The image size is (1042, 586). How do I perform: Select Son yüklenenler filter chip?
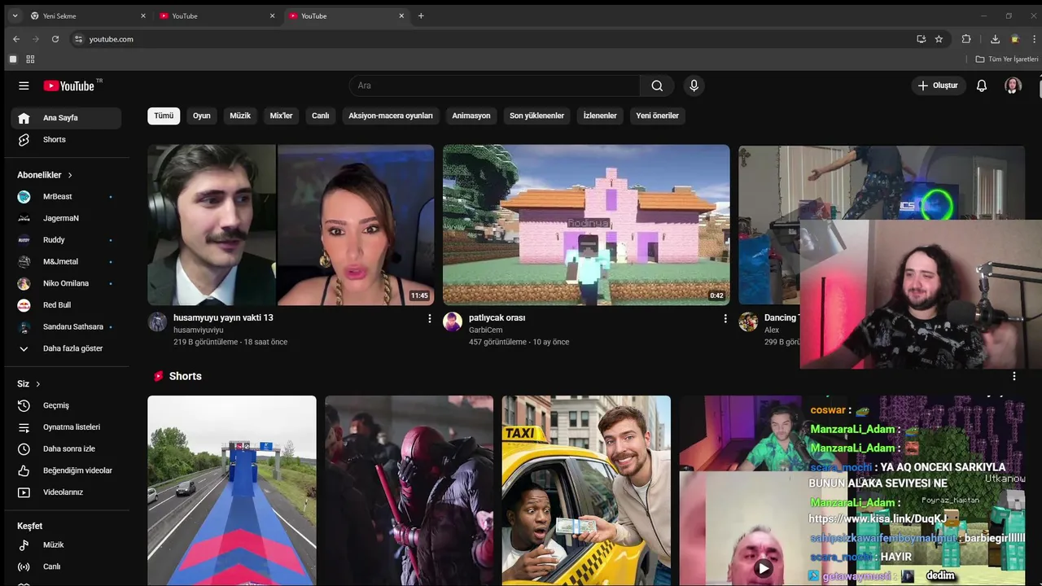point(536,116)
